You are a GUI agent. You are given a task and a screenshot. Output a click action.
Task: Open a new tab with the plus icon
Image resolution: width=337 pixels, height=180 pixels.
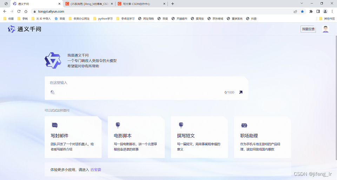(173, 3)
